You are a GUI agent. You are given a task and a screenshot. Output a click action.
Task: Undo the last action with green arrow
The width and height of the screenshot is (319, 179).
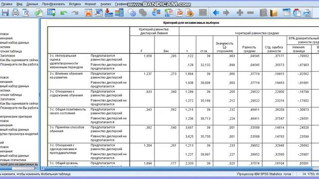[x=64, y=13]
